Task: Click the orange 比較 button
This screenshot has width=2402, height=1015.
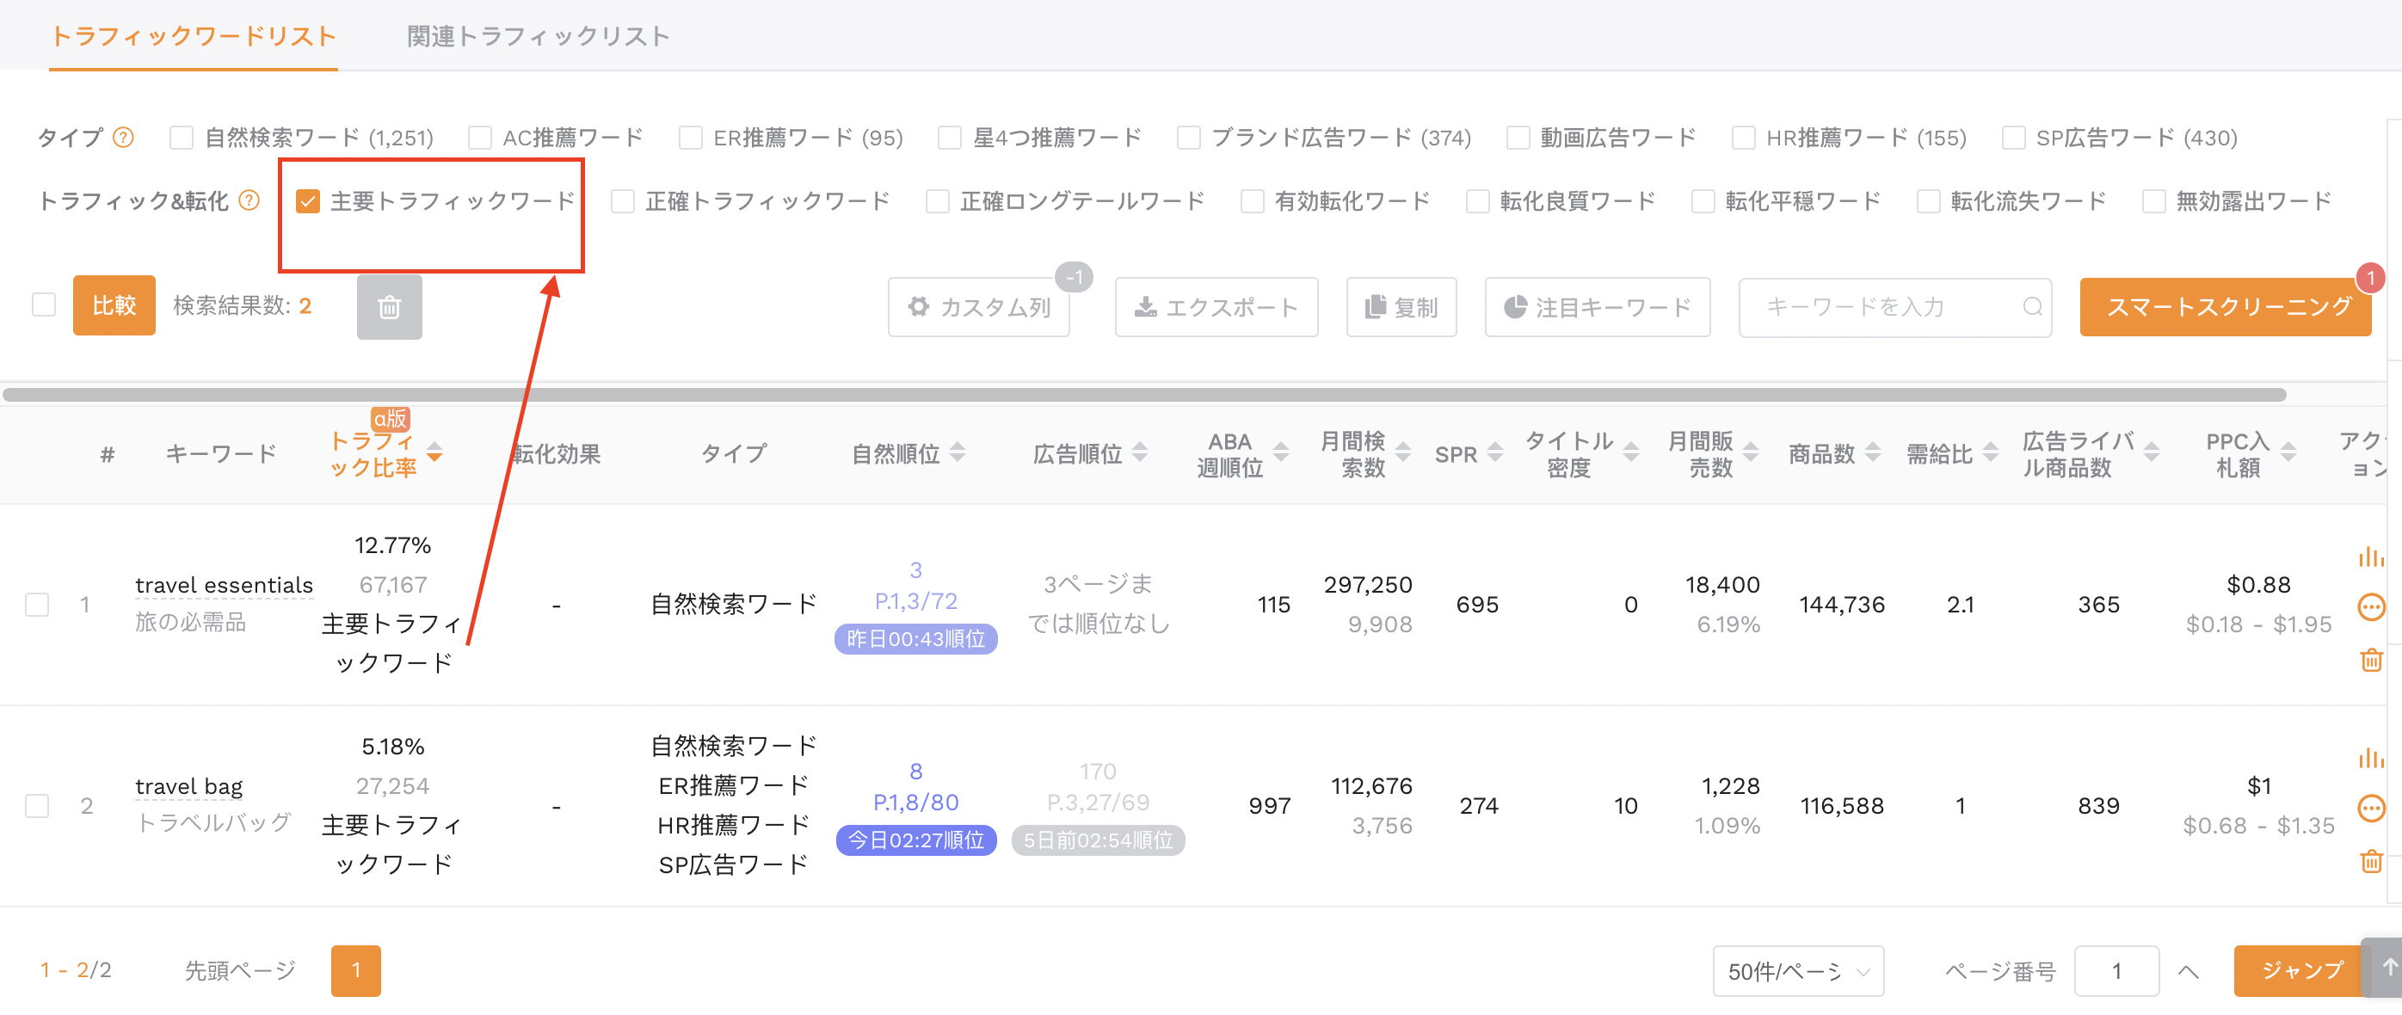Action: [114, 304]
